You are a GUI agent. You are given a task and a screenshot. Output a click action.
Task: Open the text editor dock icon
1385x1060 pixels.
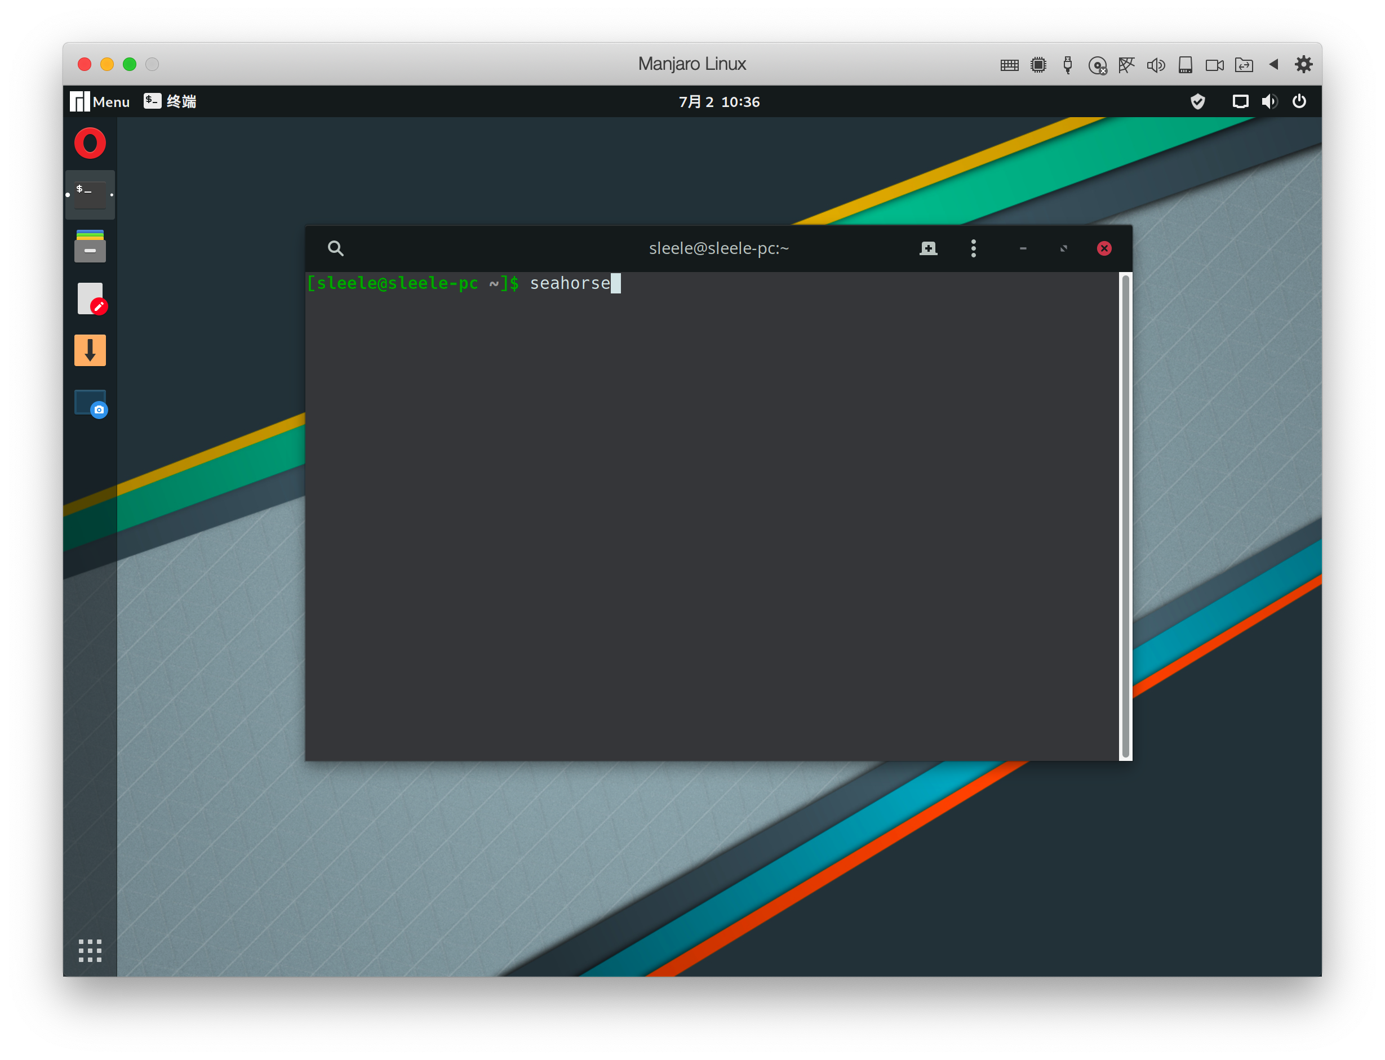[90, 299]
